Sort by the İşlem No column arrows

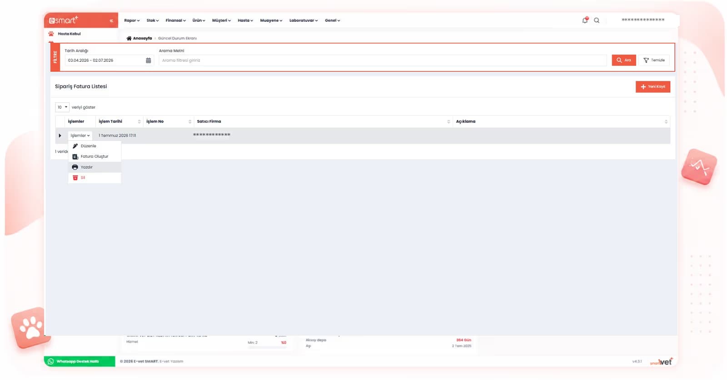point(189,121)
